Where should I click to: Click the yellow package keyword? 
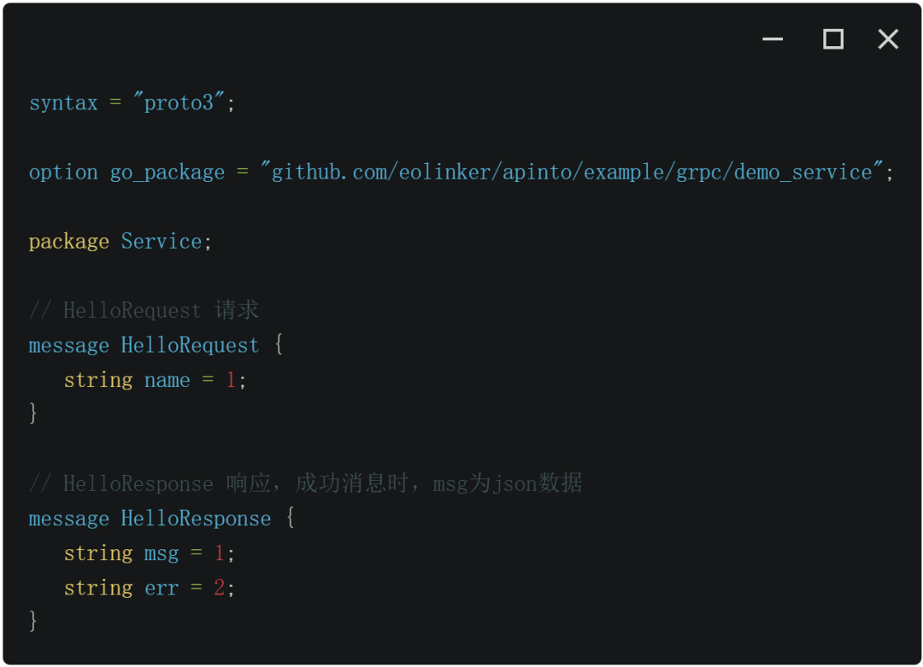click(69, 242)
